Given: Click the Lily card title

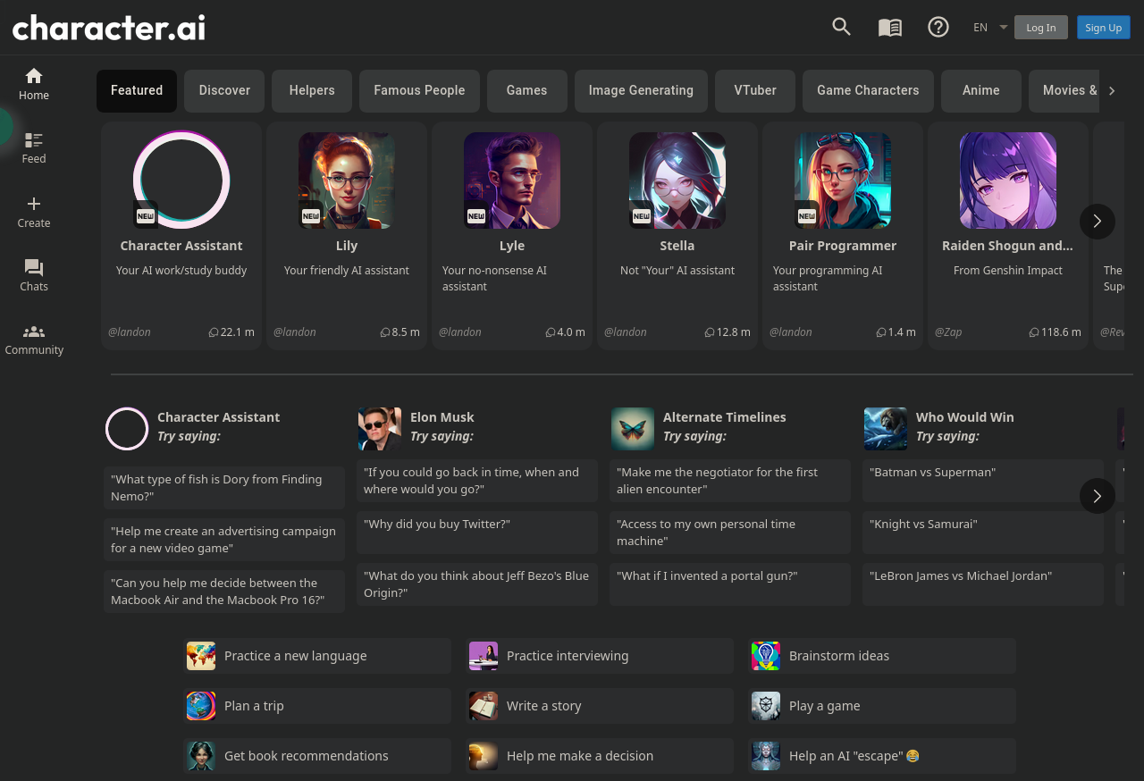Looking at the screenshot, I should [x=347, y=246].
